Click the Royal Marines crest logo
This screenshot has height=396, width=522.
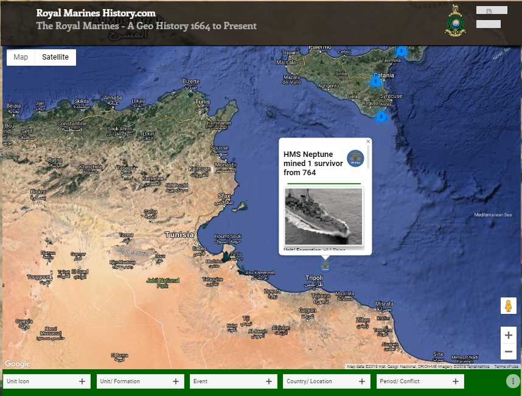[x=456, y=21]
